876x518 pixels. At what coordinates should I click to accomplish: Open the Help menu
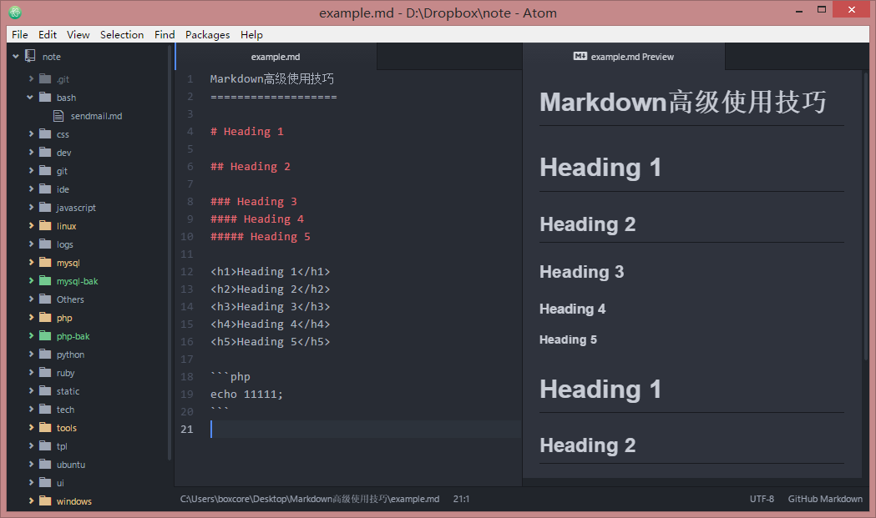point(251,34)
